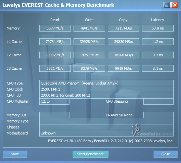Click L1 Cache Write 39928 MB/s field
Image resolution: width=181 pixels, height=163 pixels.
click(89, 42)
